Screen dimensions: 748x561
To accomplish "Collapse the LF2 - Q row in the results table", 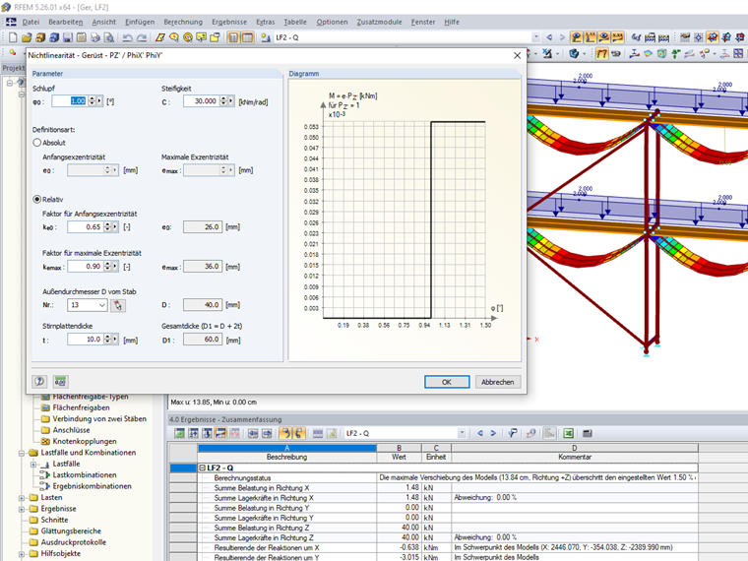I will (x=202, y=467).
